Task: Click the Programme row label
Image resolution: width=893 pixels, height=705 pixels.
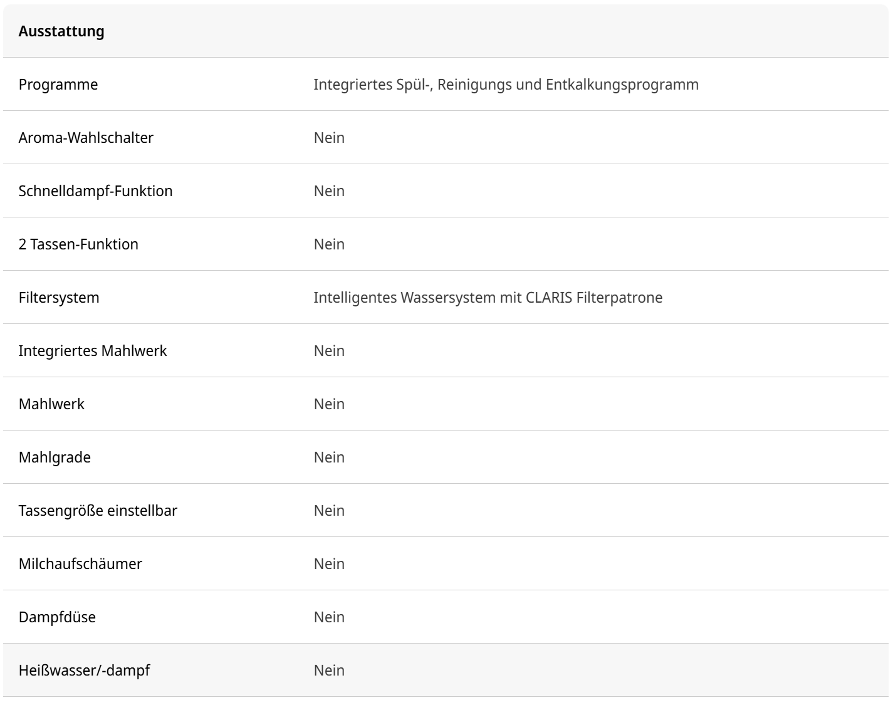Action: (58, 85)
